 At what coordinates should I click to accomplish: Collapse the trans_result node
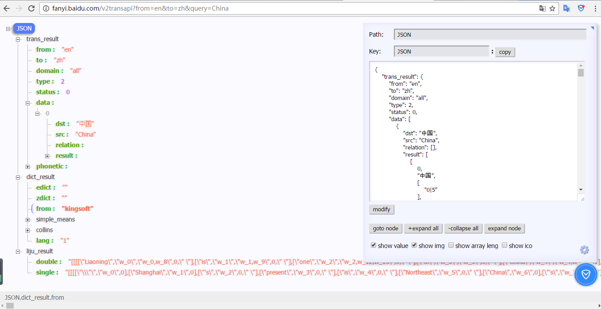(x=18, y=39)
